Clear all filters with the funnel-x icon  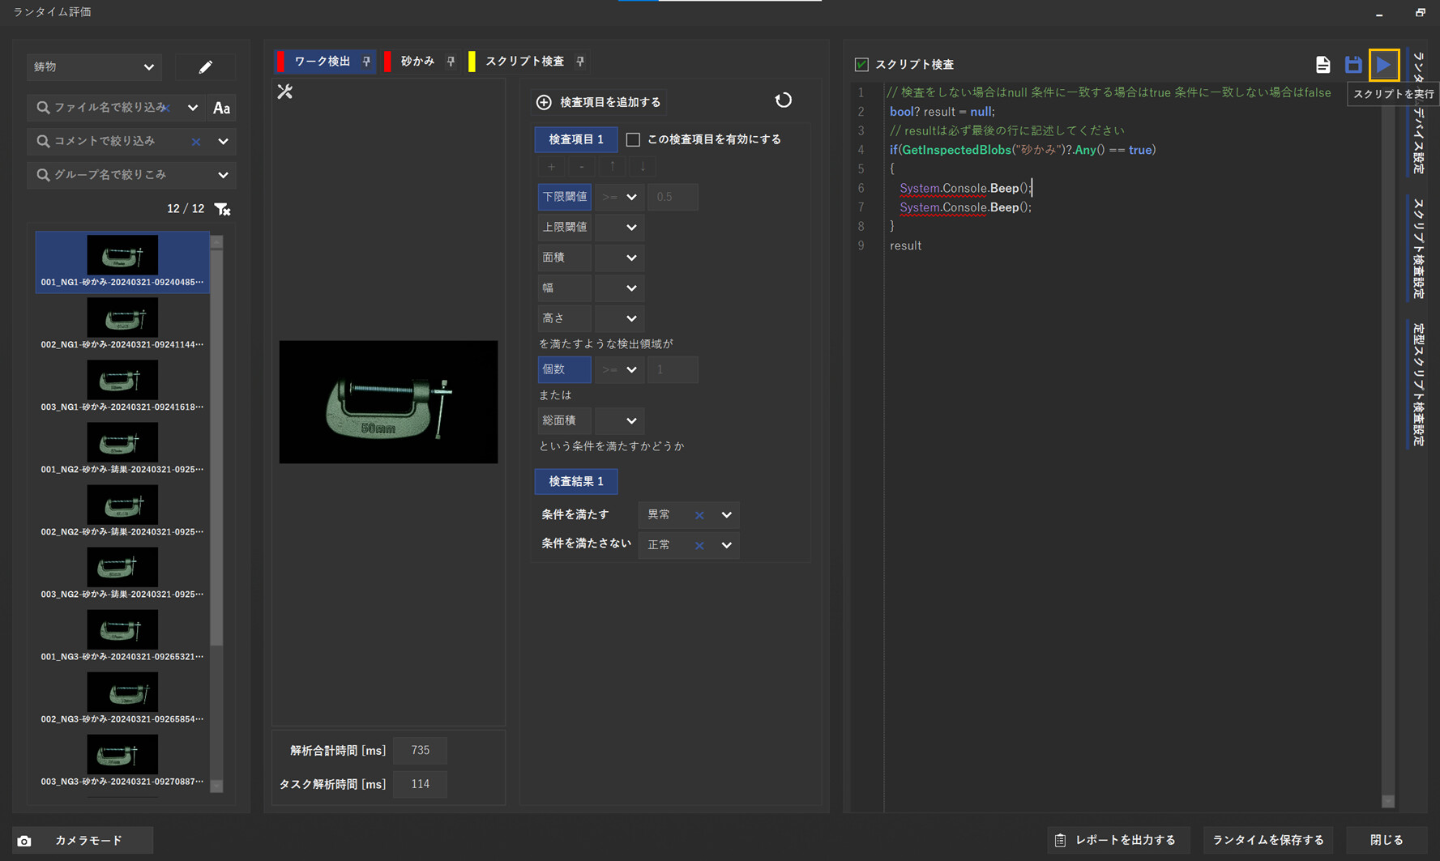(222, 209)
